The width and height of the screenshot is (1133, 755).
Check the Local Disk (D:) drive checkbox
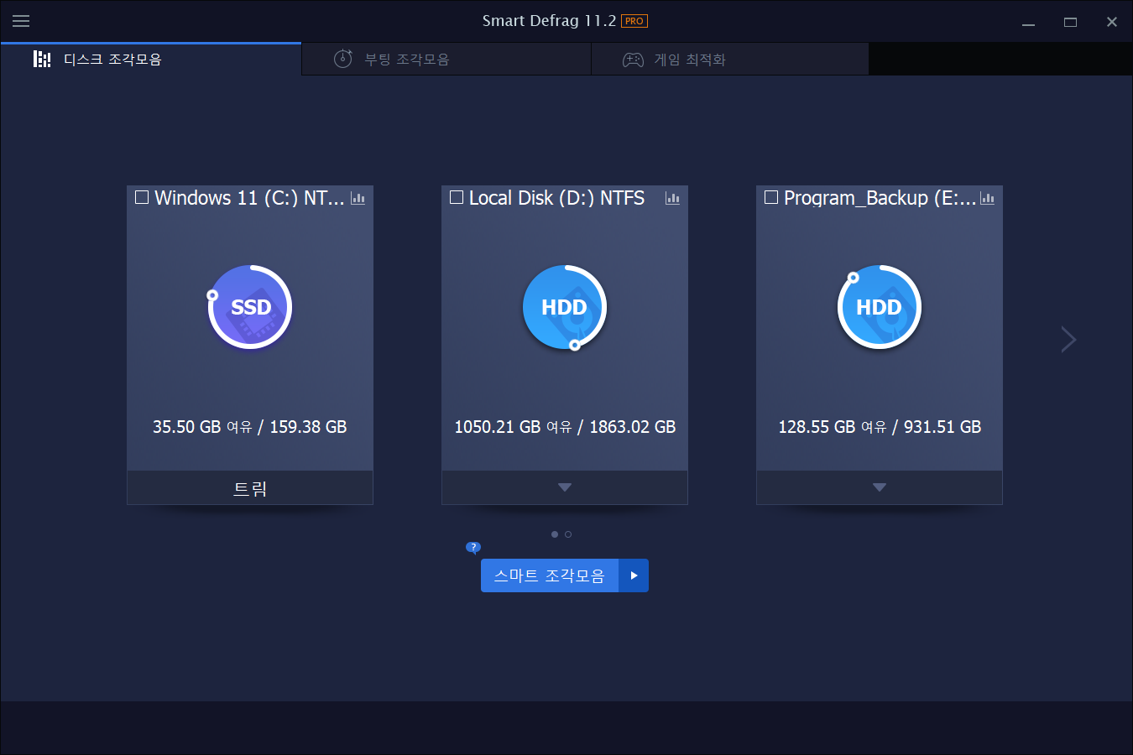tap(457, 197)
